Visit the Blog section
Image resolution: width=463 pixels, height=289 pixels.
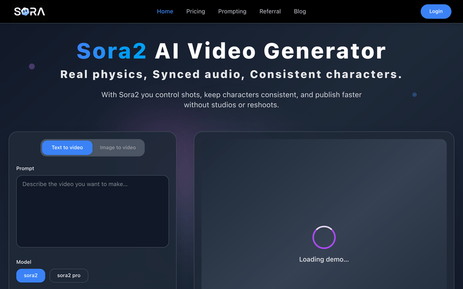300,11
